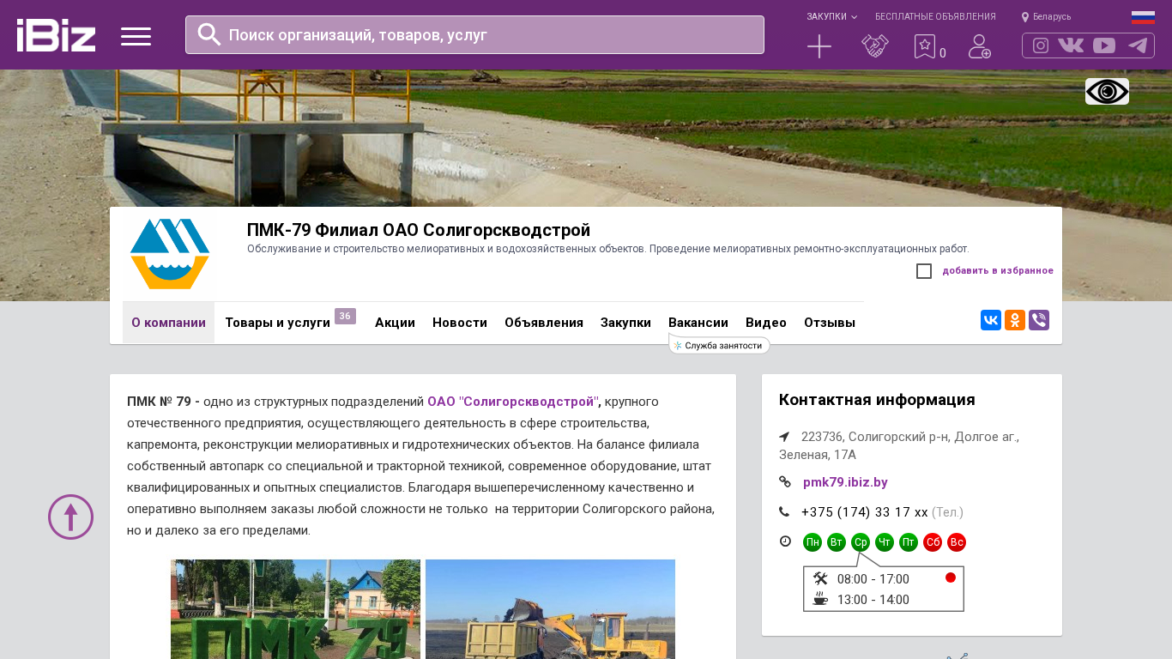Viewport: 1172px width, 659px height.
Task: Select Saturday (Сб) schedule day
Action: click(933, 542)
